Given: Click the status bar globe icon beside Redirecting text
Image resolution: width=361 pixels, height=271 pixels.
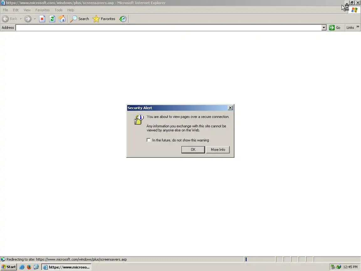Looking at the screenshot, I should pos(3,259).
